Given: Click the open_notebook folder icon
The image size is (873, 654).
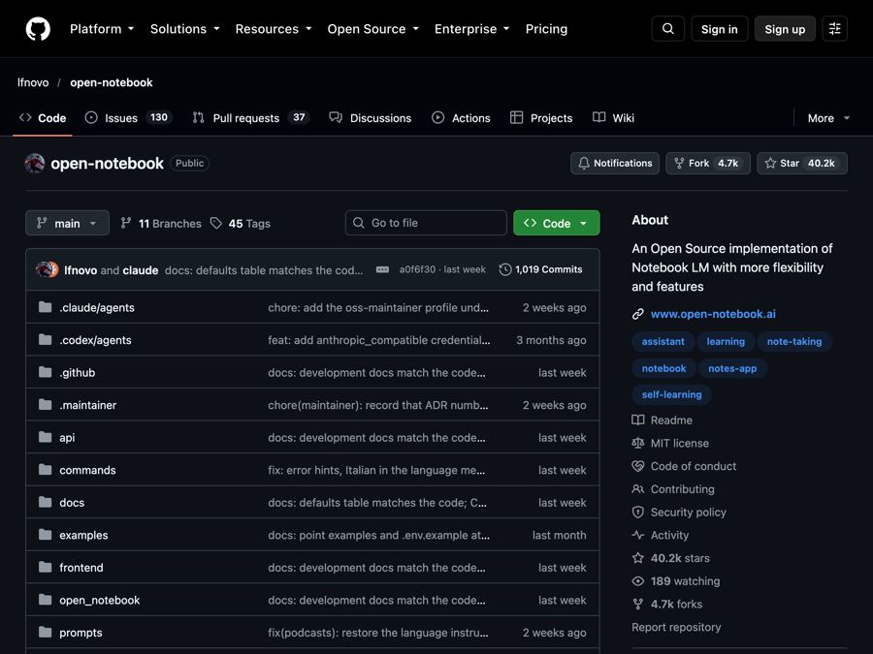Looking at the screenshot, I should click(x=45, y=600).
